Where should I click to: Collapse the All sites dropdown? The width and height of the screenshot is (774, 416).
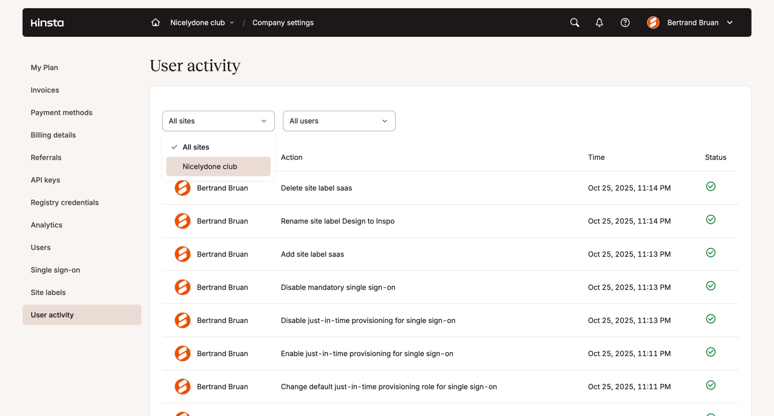coord(219,121)
